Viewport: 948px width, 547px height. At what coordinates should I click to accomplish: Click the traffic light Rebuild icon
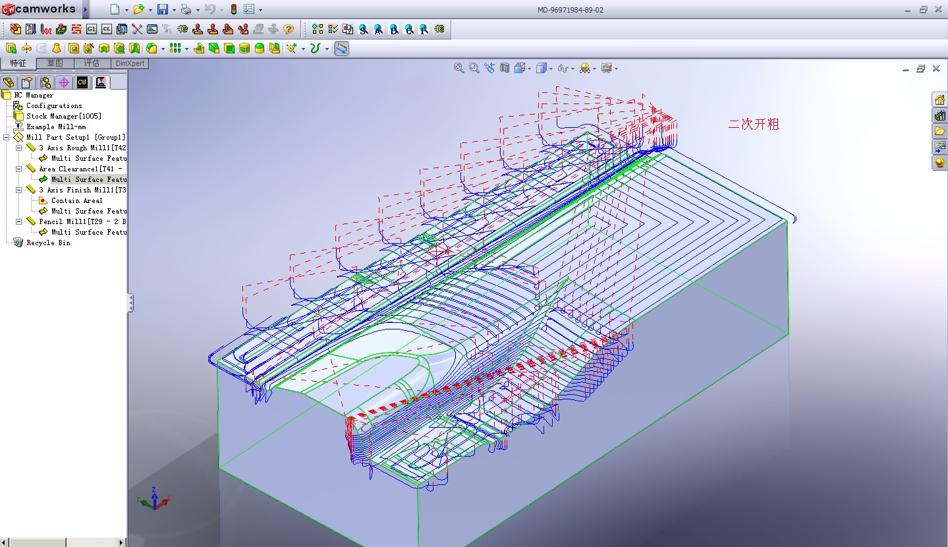coord(234,9)
